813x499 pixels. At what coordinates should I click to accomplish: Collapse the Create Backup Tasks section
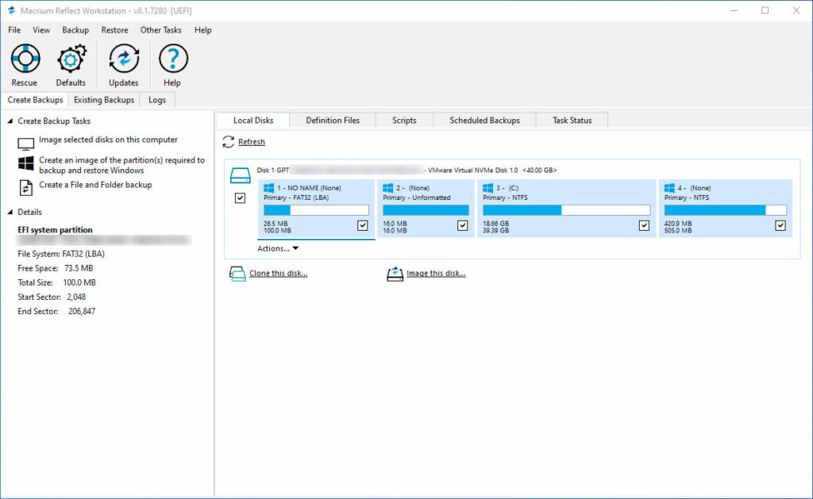(10, 121)
